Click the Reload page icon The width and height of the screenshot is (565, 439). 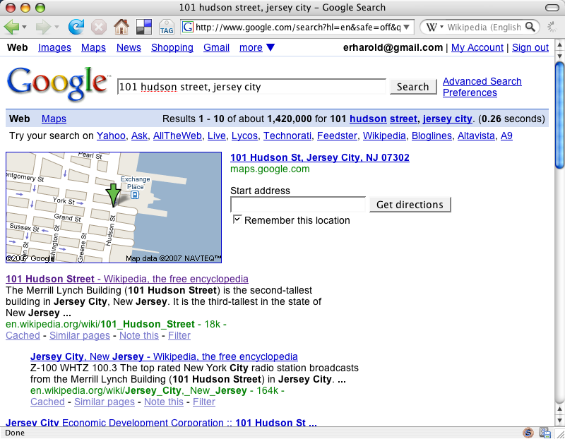tap(76, 28)
